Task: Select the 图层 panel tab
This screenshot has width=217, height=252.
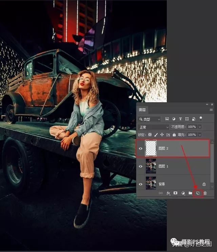Action: (143, 110)
